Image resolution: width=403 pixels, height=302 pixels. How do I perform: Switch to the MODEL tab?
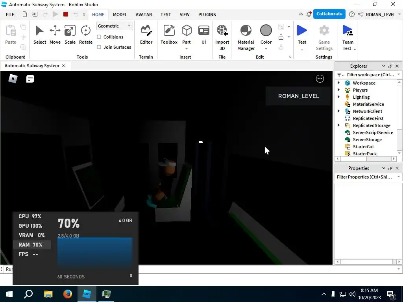pyautogui.click(x=120, y=15)
